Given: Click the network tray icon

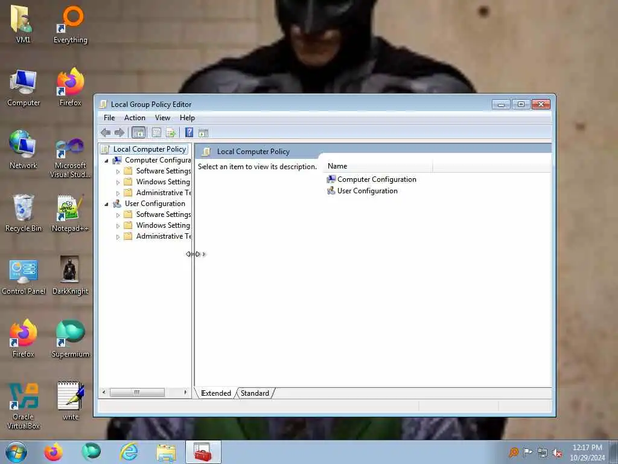Looking at the screenshot, I should [543, 453].
